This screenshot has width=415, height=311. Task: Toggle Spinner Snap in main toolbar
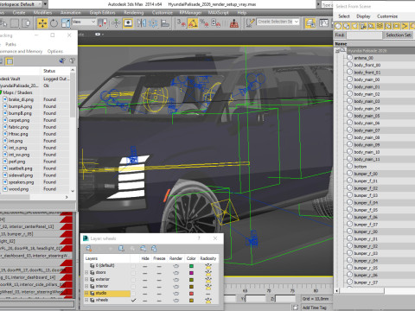coord(216,23)
